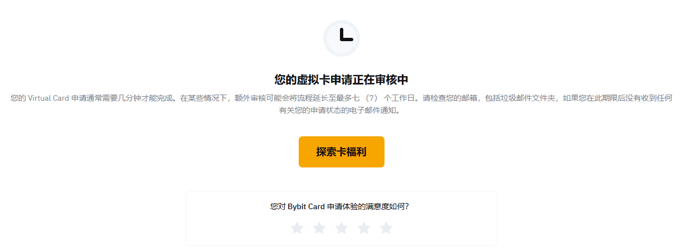
Task: Click the clock pending-review icon
Action: 341,38
